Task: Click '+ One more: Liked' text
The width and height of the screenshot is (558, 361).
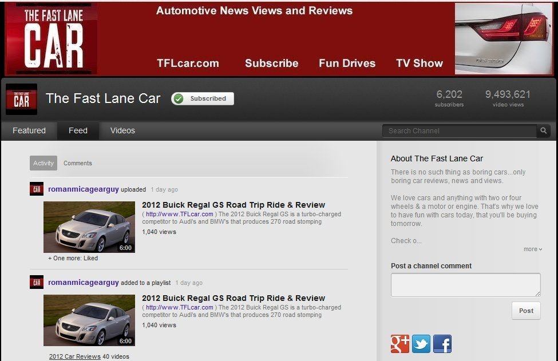Action: tap(73, 258)
